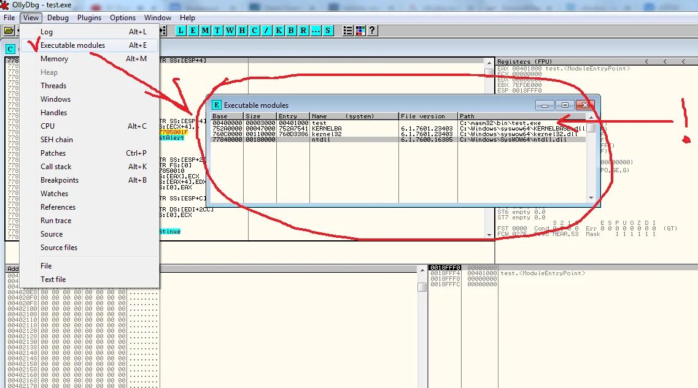Sort modules by the Entry column header
Viewport: 698px width, 388px height.
293,116
